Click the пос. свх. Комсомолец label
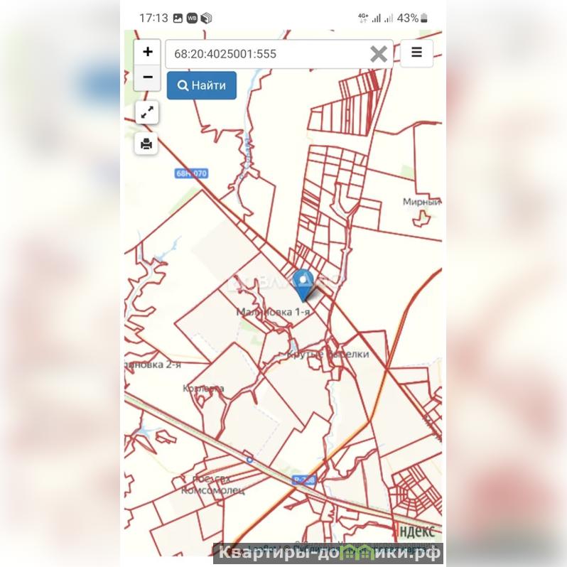 click(212, 485)
